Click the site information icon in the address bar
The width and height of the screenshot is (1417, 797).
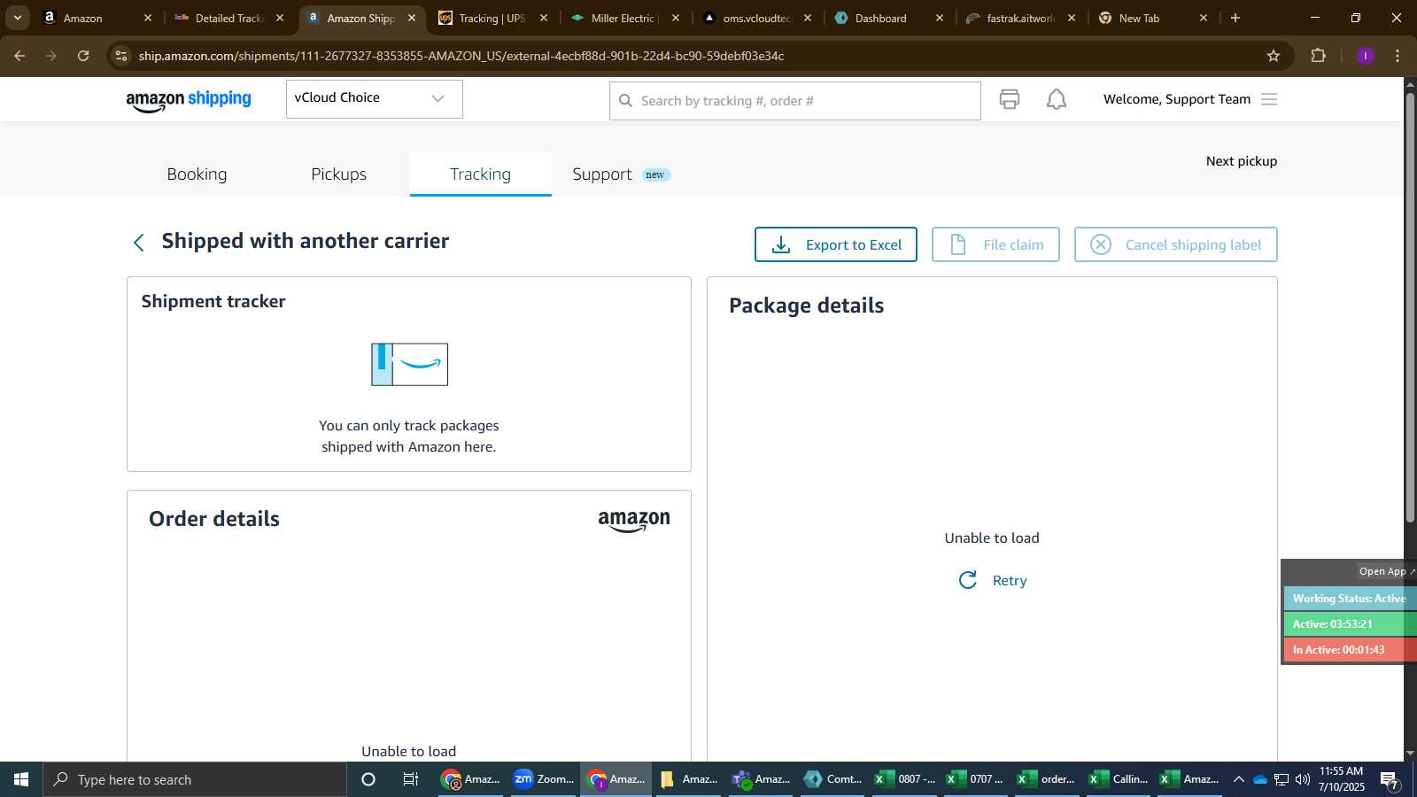[x=121, y=56]
